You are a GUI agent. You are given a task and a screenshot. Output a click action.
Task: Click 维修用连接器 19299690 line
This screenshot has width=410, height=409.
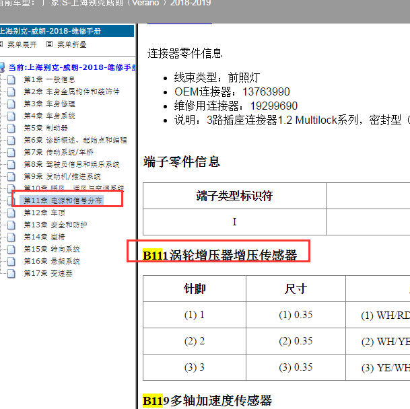[x=236, y=106]
